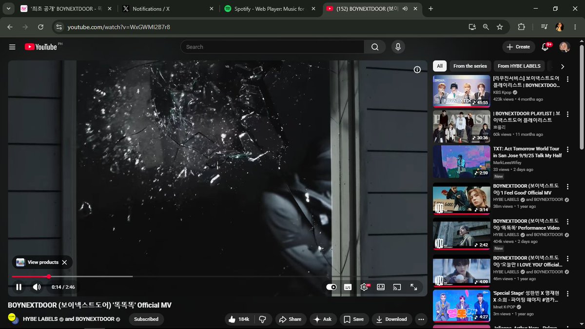Dismiss the View products overlay
This screenshot has height=329, width=585.
64,262
